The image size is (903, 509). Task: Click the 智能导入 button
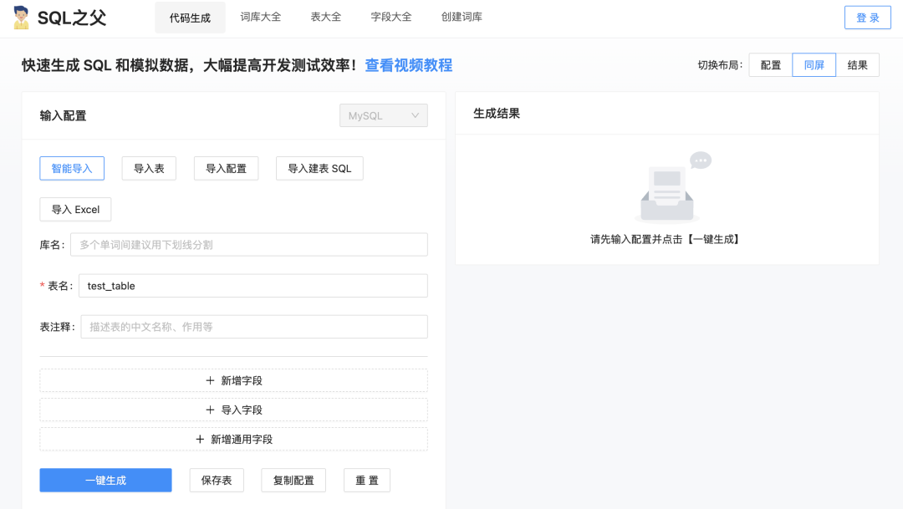pyautogui.click(x=72, y=168)
